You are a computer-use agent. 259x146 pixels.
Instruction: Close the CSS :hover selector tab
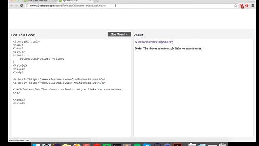(x=55, y=1)
